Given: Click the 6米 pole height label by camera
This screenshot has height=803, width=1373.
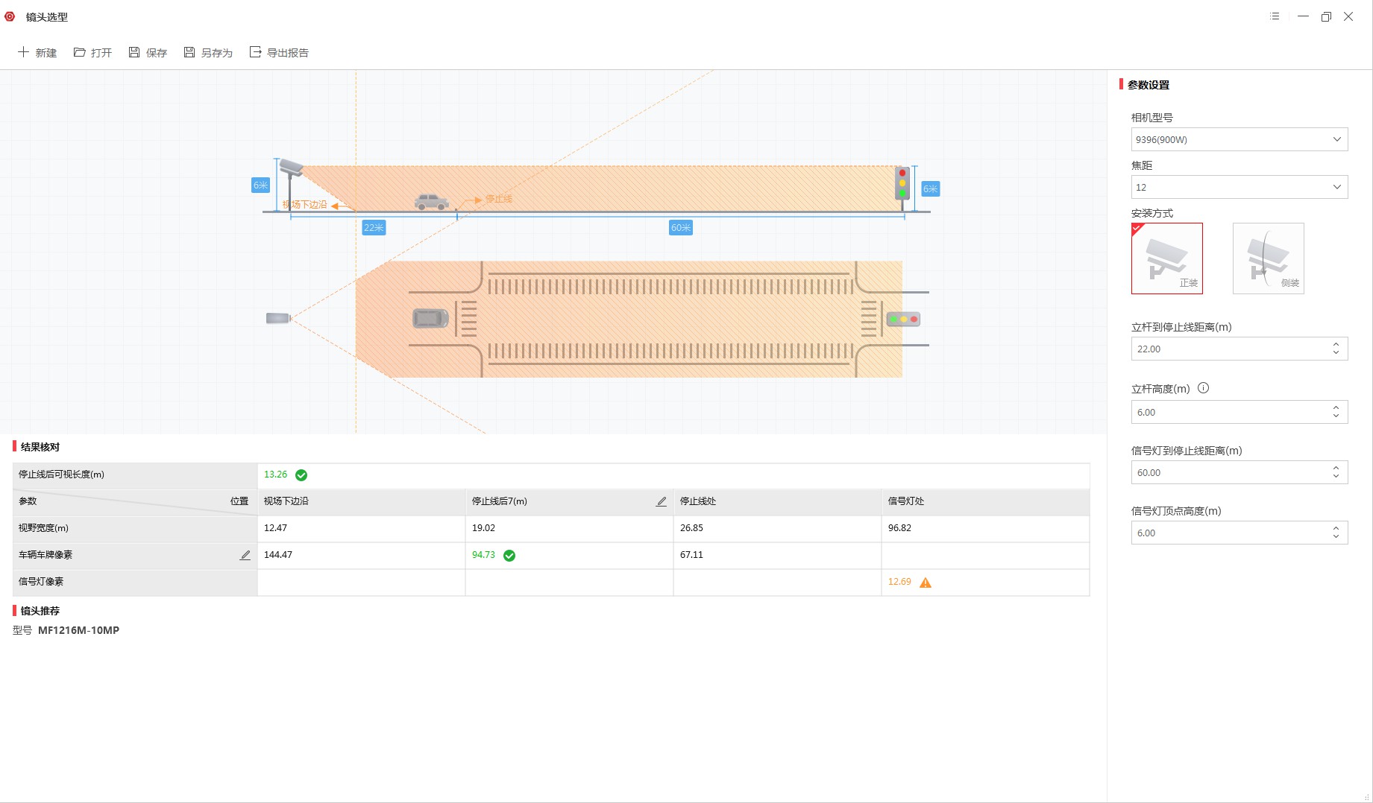Looking at the screenshot, I should point(260,185).
